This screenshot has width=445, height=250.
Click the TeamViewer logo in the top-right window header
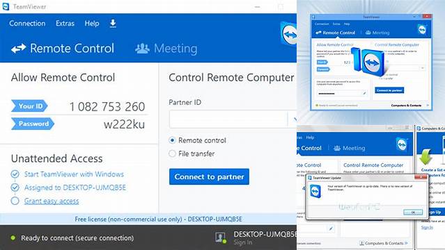tap(422, 29)
